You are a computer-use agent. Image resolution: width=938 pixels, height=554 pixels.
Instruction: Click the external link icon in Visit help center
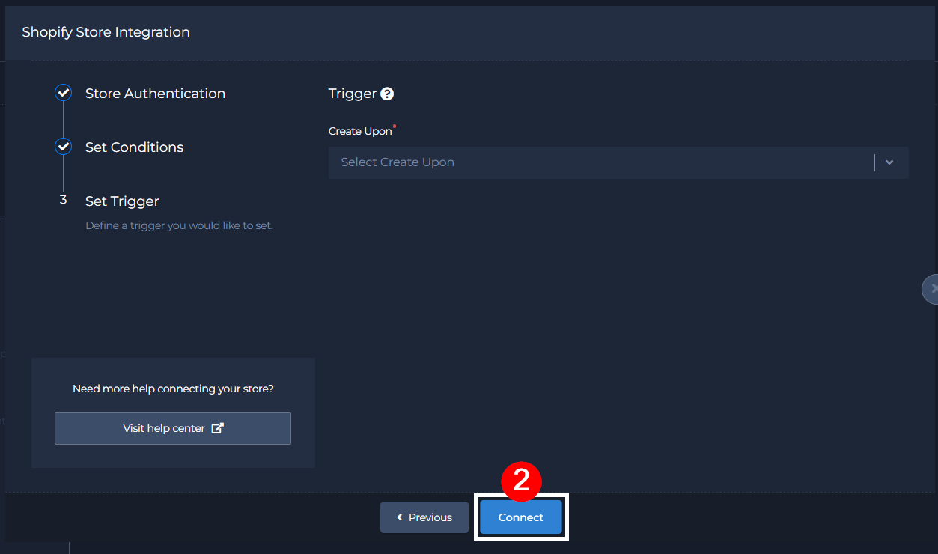(218, 428)
